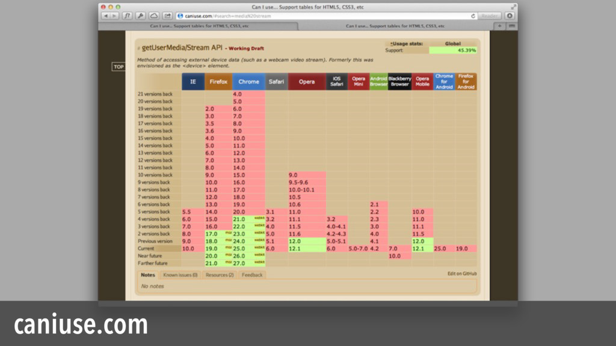Click the '21 versions back' row label
This screenshot has width=616, height=346.
[155, 94]
